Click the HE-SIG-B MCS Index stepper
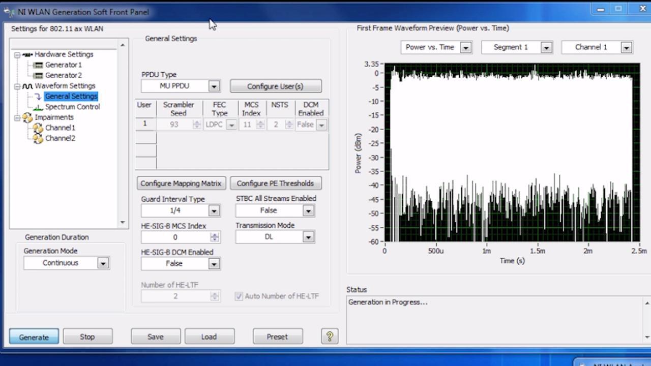 [x=215, y=237]
